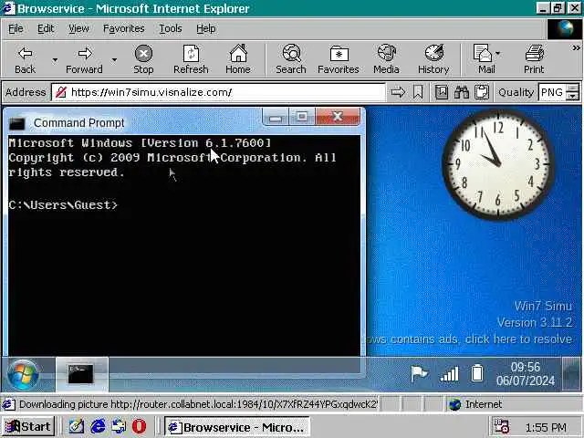
Task: Click the Internet zone status indicator
Action: 476,404
